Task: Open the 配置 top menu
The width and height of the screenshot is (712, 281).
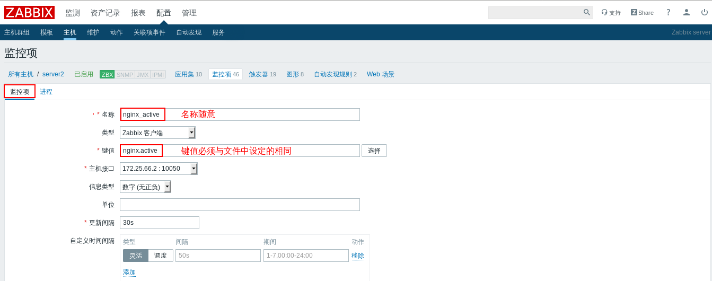Action: click(164, 13)
